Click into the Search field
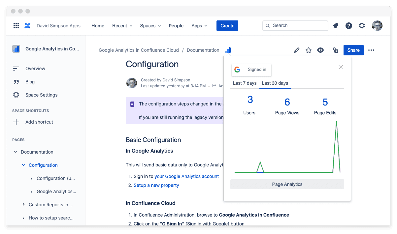This screenshot has width=397, height=234. [295, 26]
